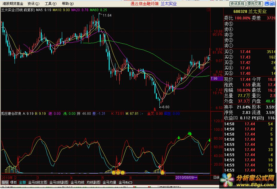This screenshot has height=189, width=277.
Task: Click the 总量 77.7万 value
Action: 244,96
